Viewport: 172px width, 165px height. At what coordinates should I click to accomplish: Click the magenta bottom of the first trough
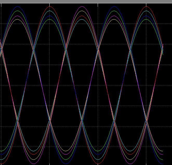[34, 164]
